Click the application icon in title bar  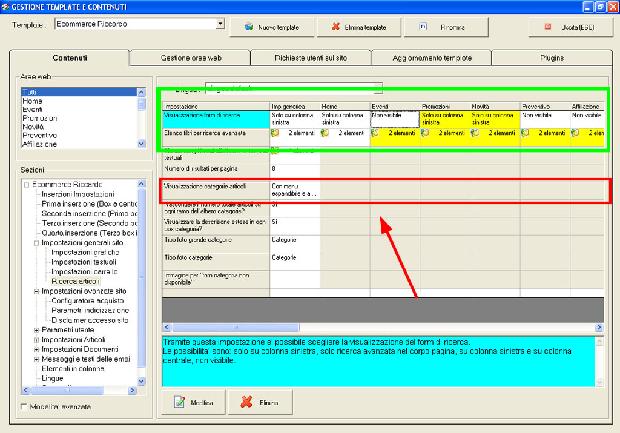click(x=5, y=7)
